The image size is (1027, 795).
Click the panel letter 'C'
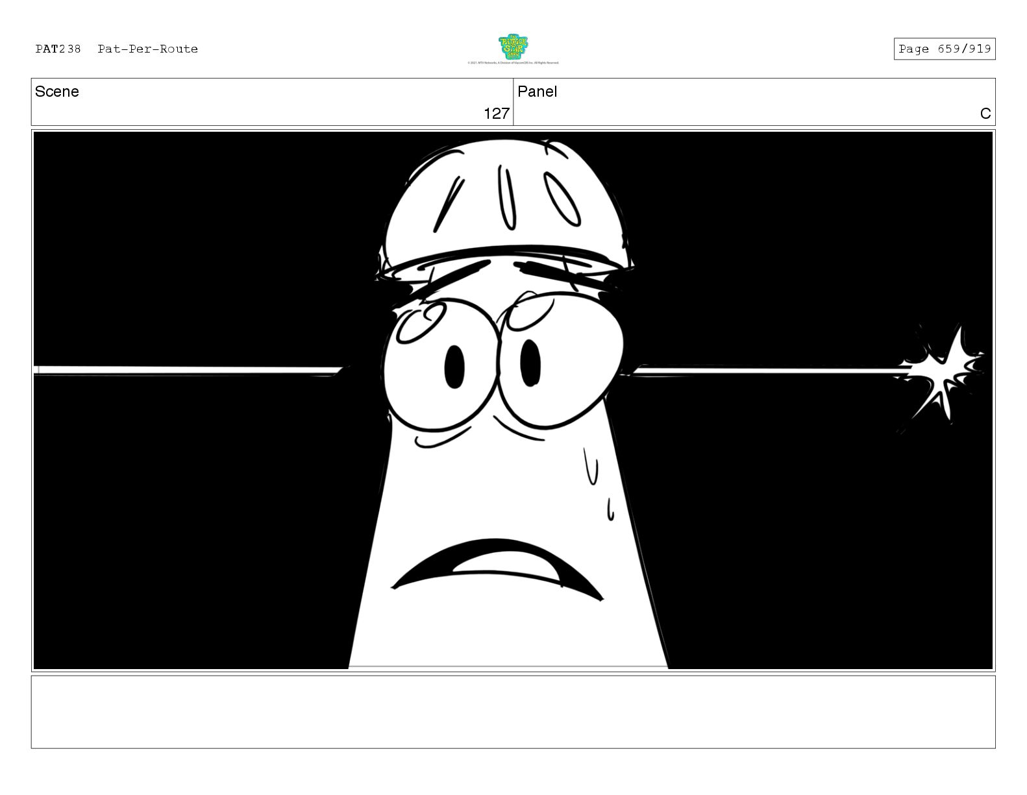click(985, 114)
